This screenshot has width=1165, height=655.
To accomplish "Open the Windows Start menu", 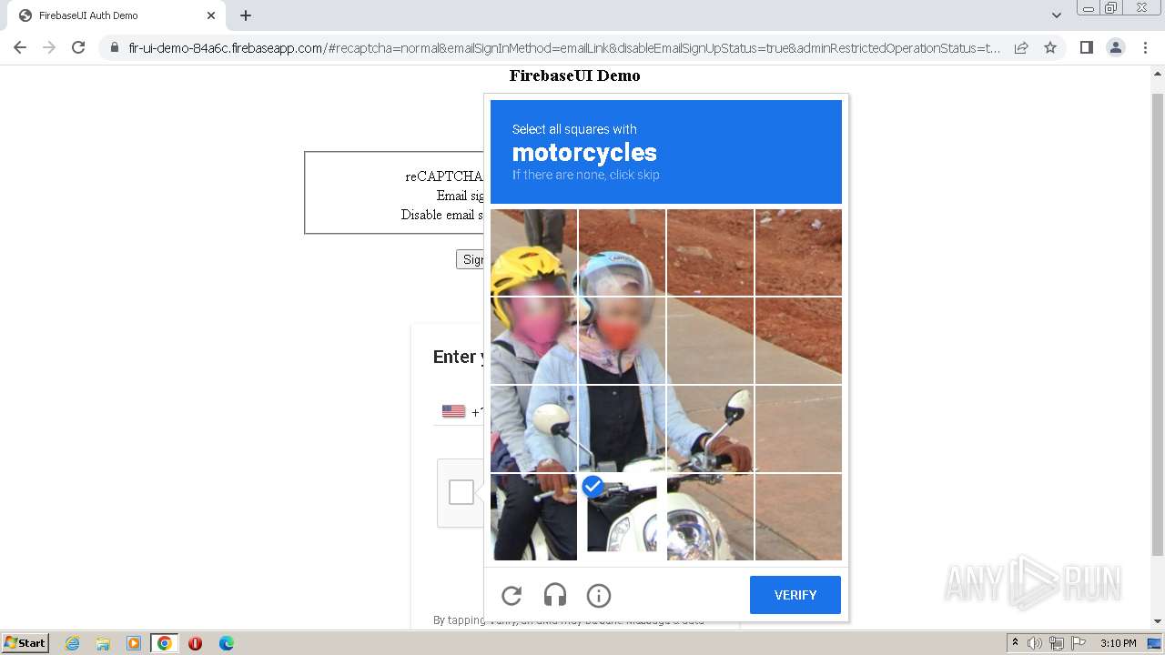I will point(25,642).
